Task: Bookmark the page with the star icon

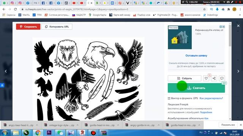Action: [204, 9]
